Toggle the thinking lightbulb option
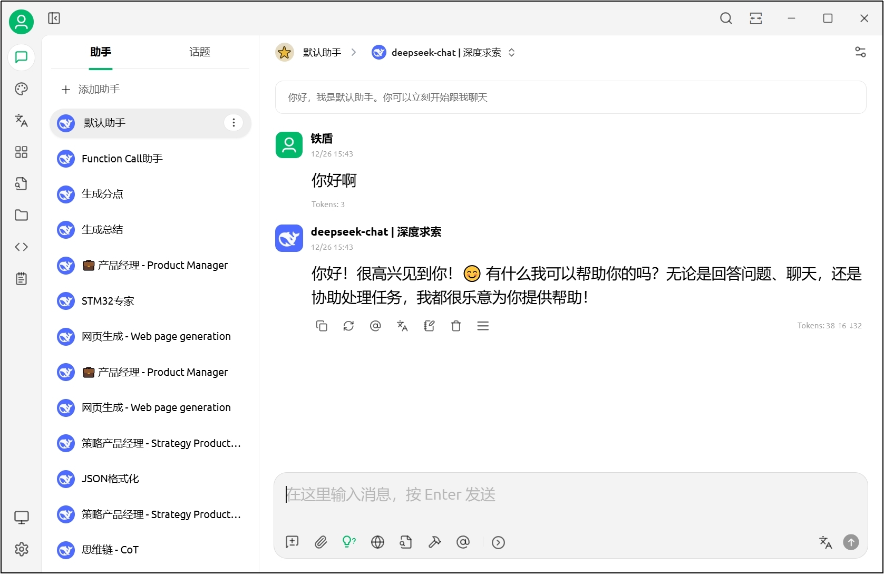Screen dimensions: 884x575 [x=349, y=542]
